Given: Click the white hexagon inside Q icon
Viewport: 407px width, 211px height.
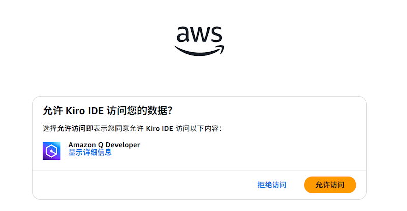Looking at the screenshot, I should click(x=51, y=150).
